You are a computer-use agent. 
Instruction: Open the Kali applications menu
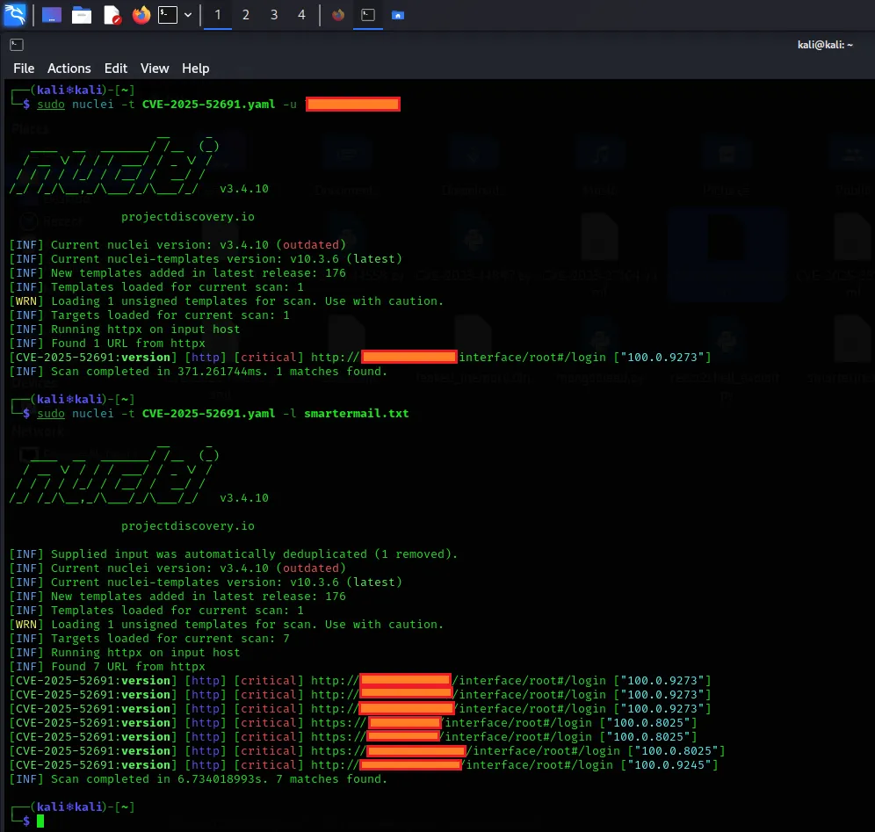(15, 15)
